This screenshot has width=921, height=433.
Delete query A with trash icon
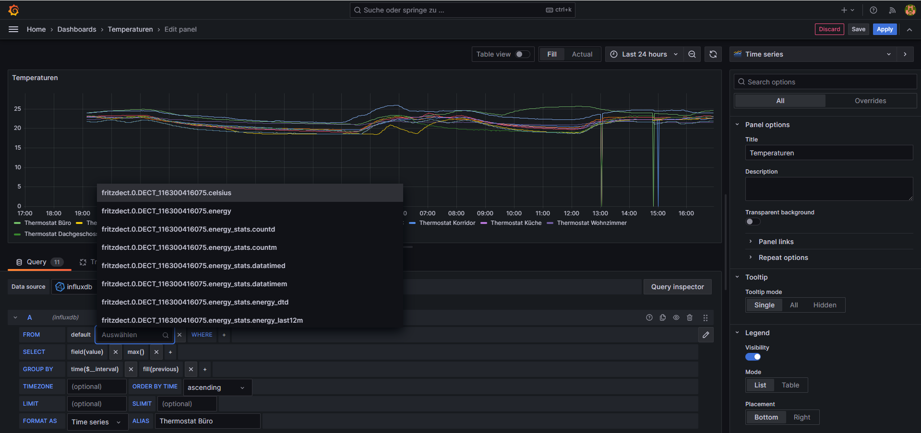point(690,317)
